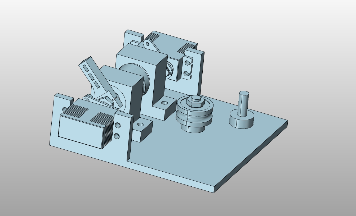Click the mounting hole on rear block foot
The image size is (356, 216).
pos(164,103)
